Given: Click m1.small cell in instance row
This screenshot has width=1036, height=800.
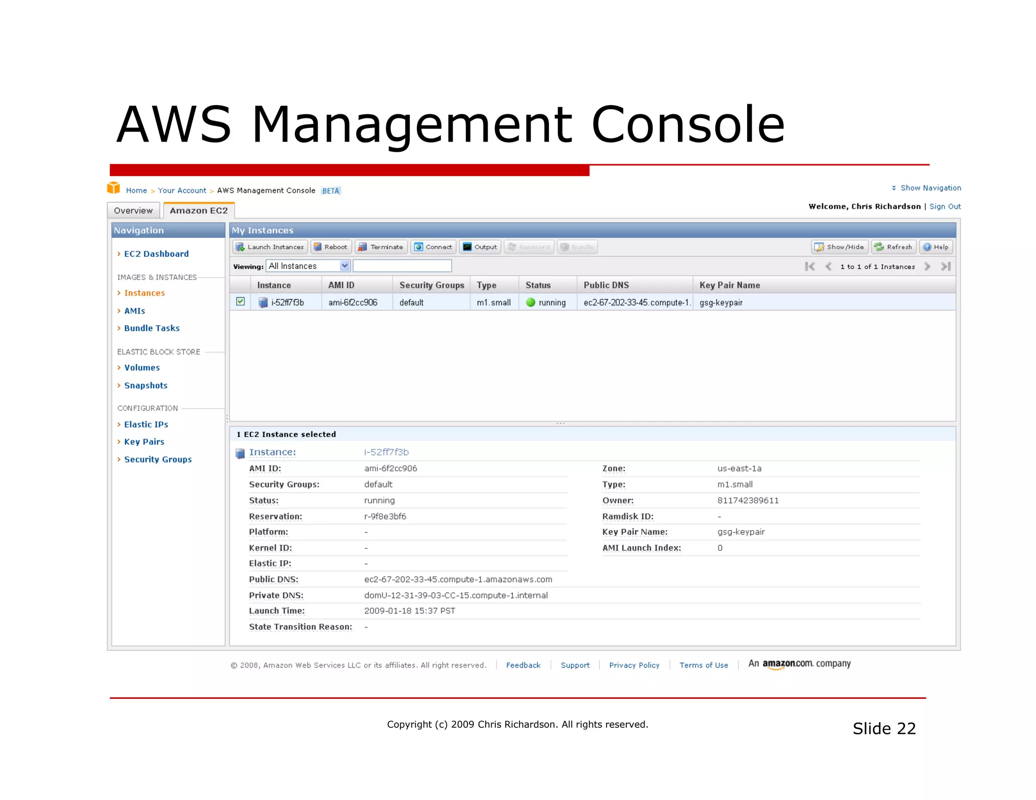Looking at the screenshot, I should [494, 302].
